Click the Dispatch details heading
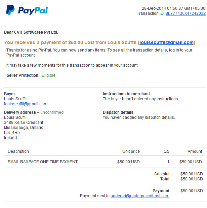 (118, 112)
